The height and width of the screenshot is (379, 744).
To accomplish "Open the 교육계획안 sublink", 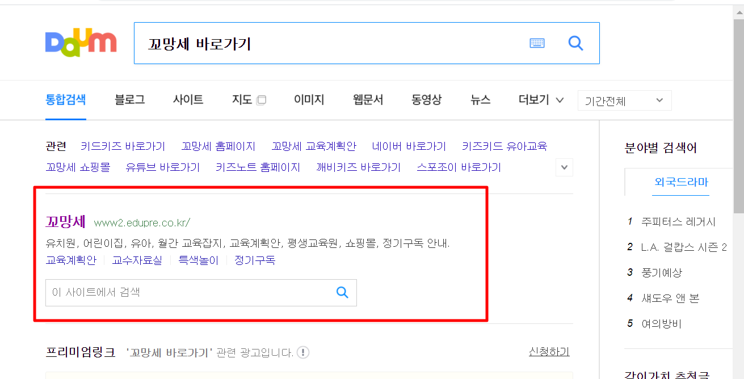I will 71,260.
